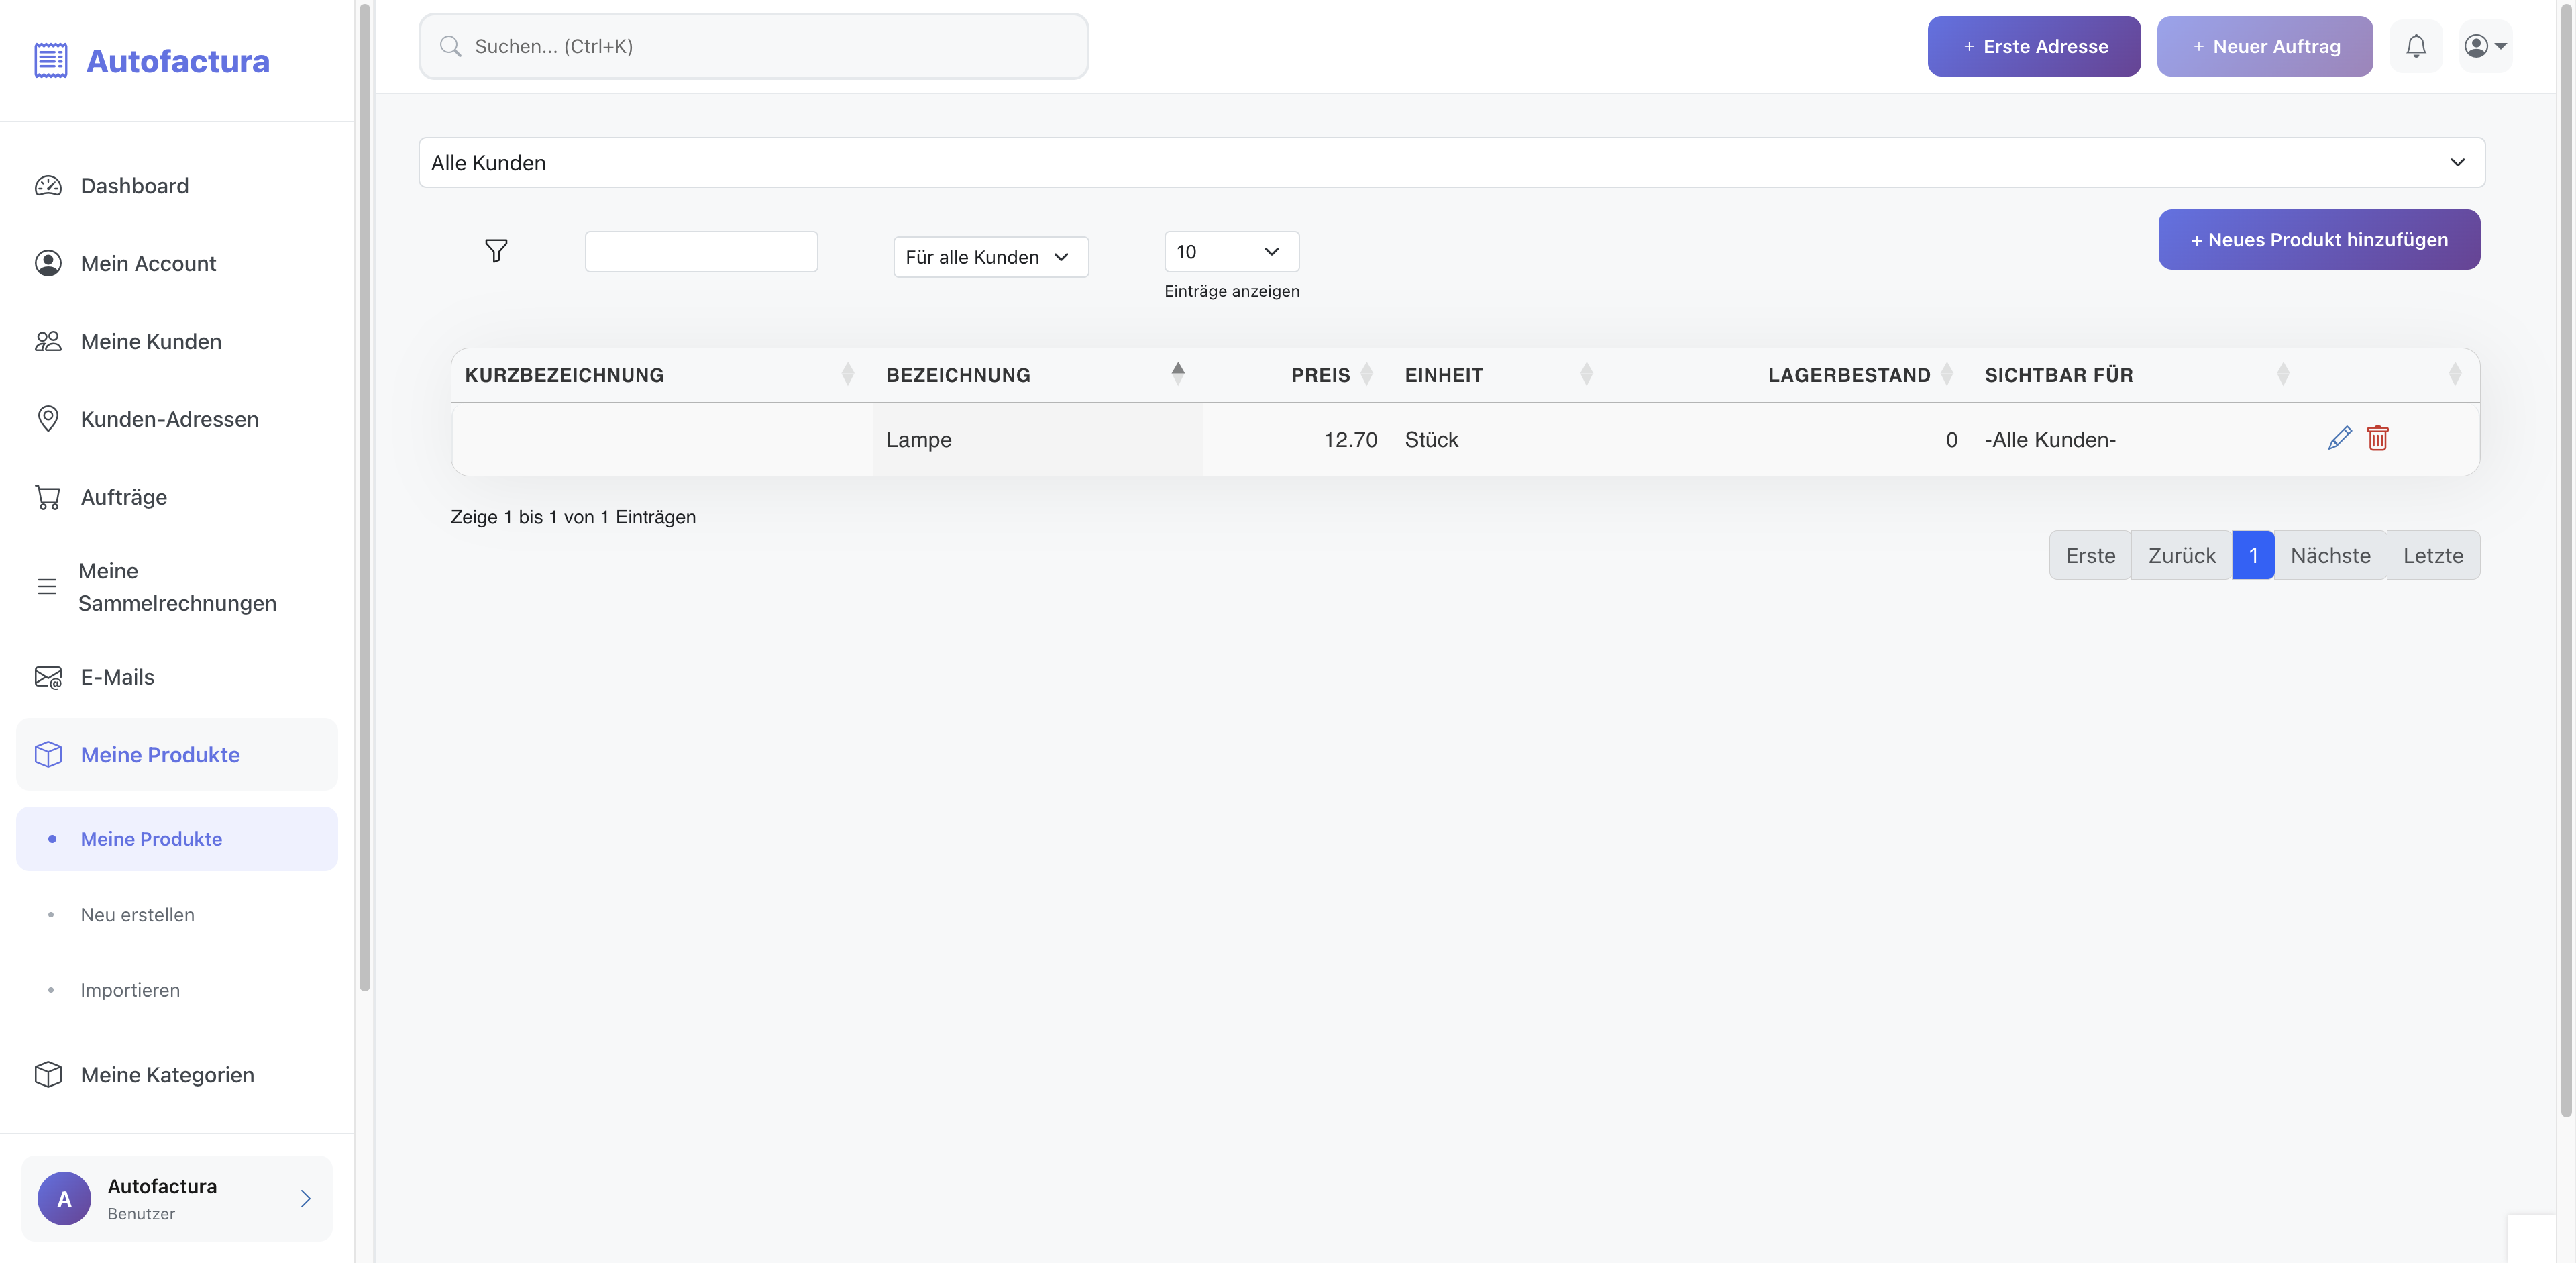Open the Für alle Kunden dropdown

[989, 257]
